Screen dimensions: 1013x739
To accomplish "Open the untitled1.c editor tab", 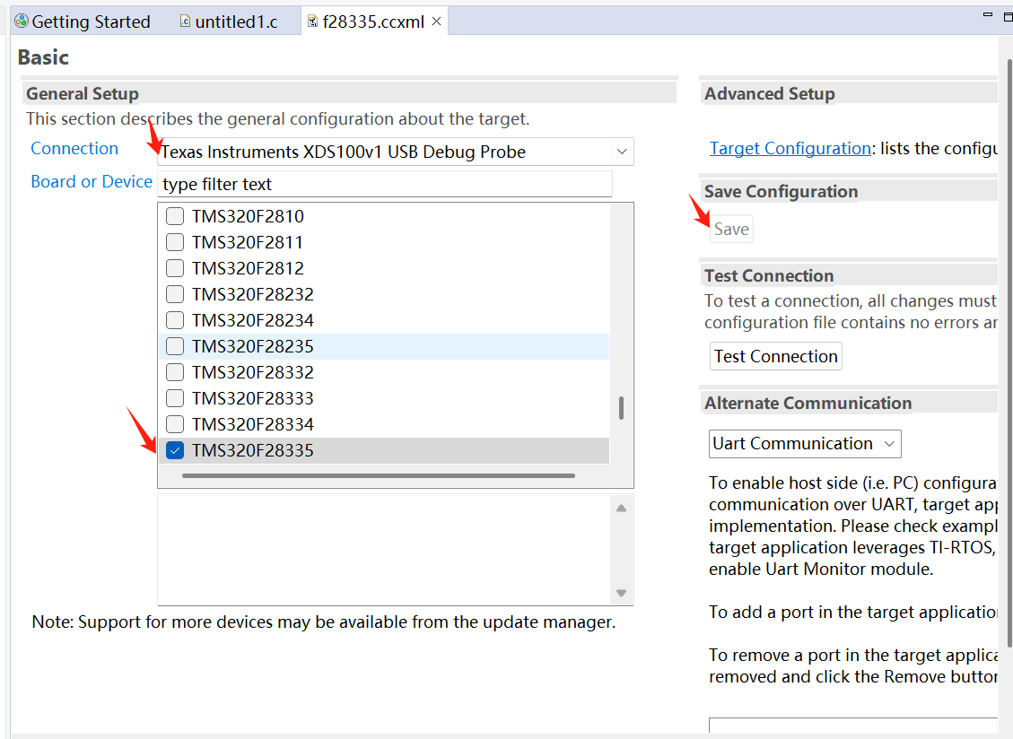I will [x=229, y=22].
